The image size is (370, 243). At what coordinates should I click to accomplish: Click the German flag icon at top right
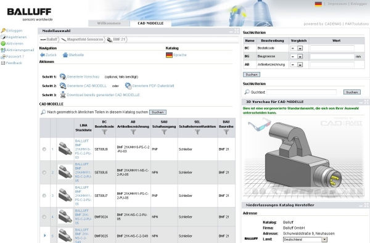pyautogui.click(x=318, y=4)
